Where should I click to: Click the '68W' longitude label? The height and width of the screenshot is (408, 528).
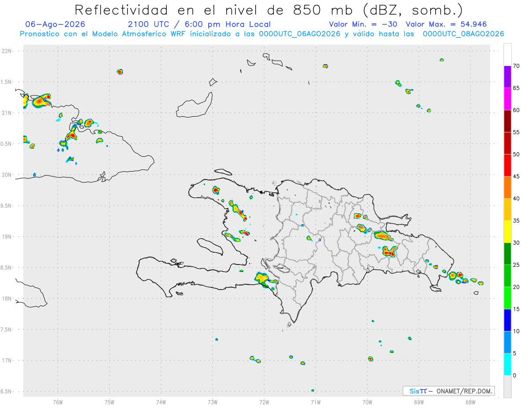click(x=470, y=402)
